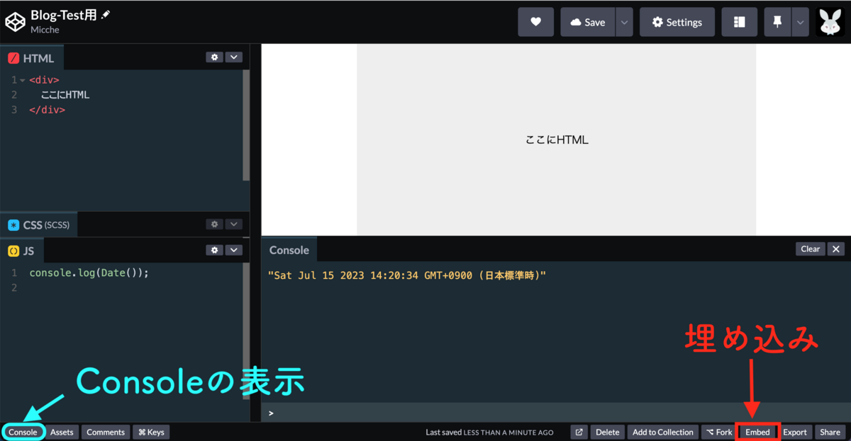Click the console command input prompt
Viewport: 851px width, 441px height.
pyautogui.click(x=284, y=413)
